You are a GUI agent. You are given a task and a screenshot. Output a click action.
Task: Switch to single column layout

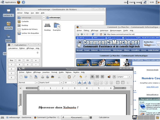coord(92,77)
